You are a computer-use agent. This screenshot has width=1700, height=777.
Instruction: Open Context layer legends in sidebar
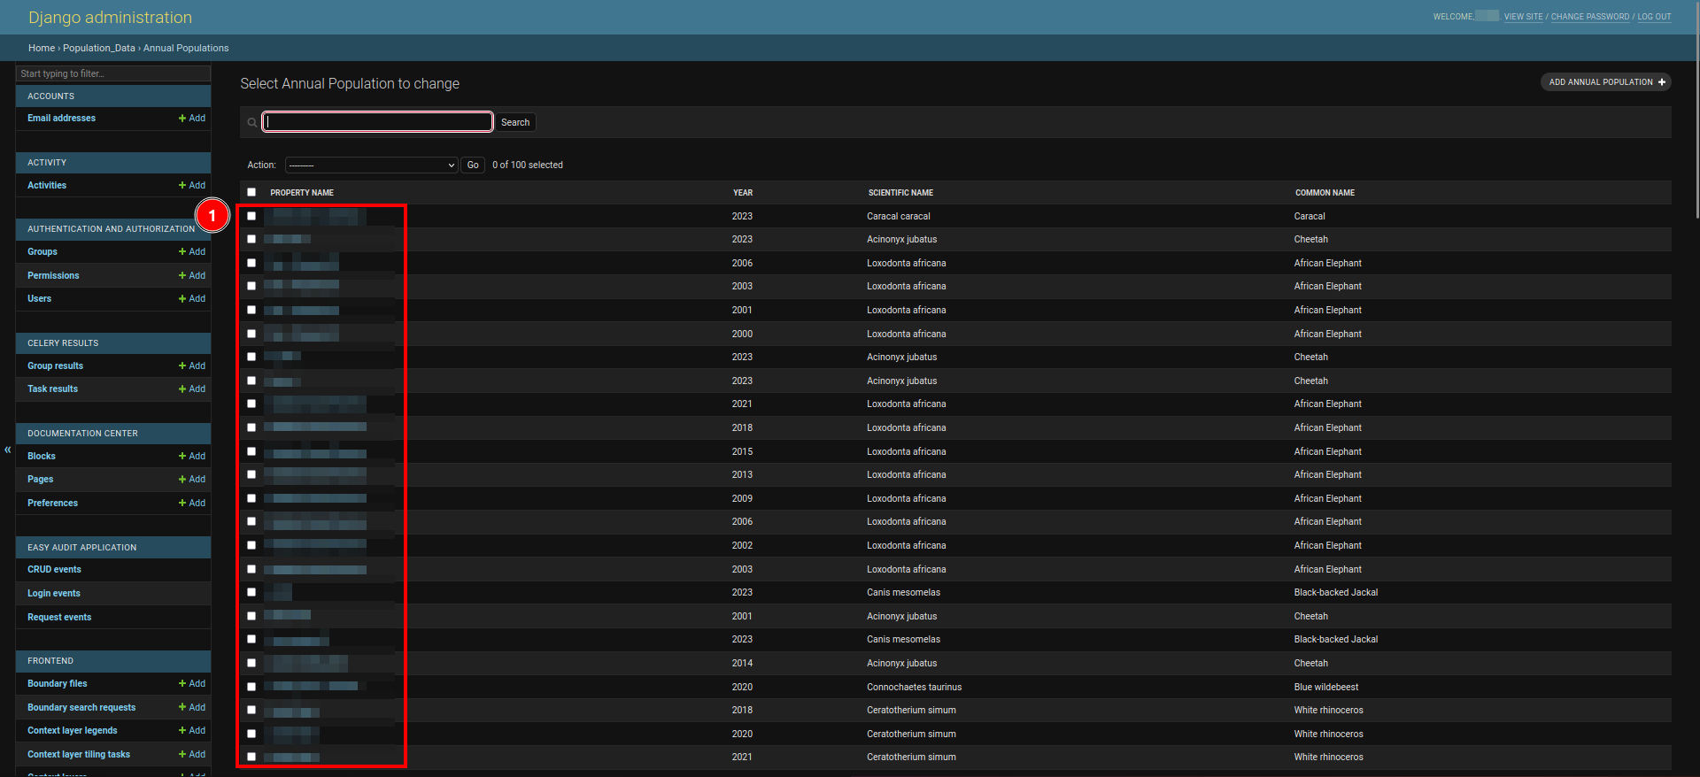coord(72,731)
